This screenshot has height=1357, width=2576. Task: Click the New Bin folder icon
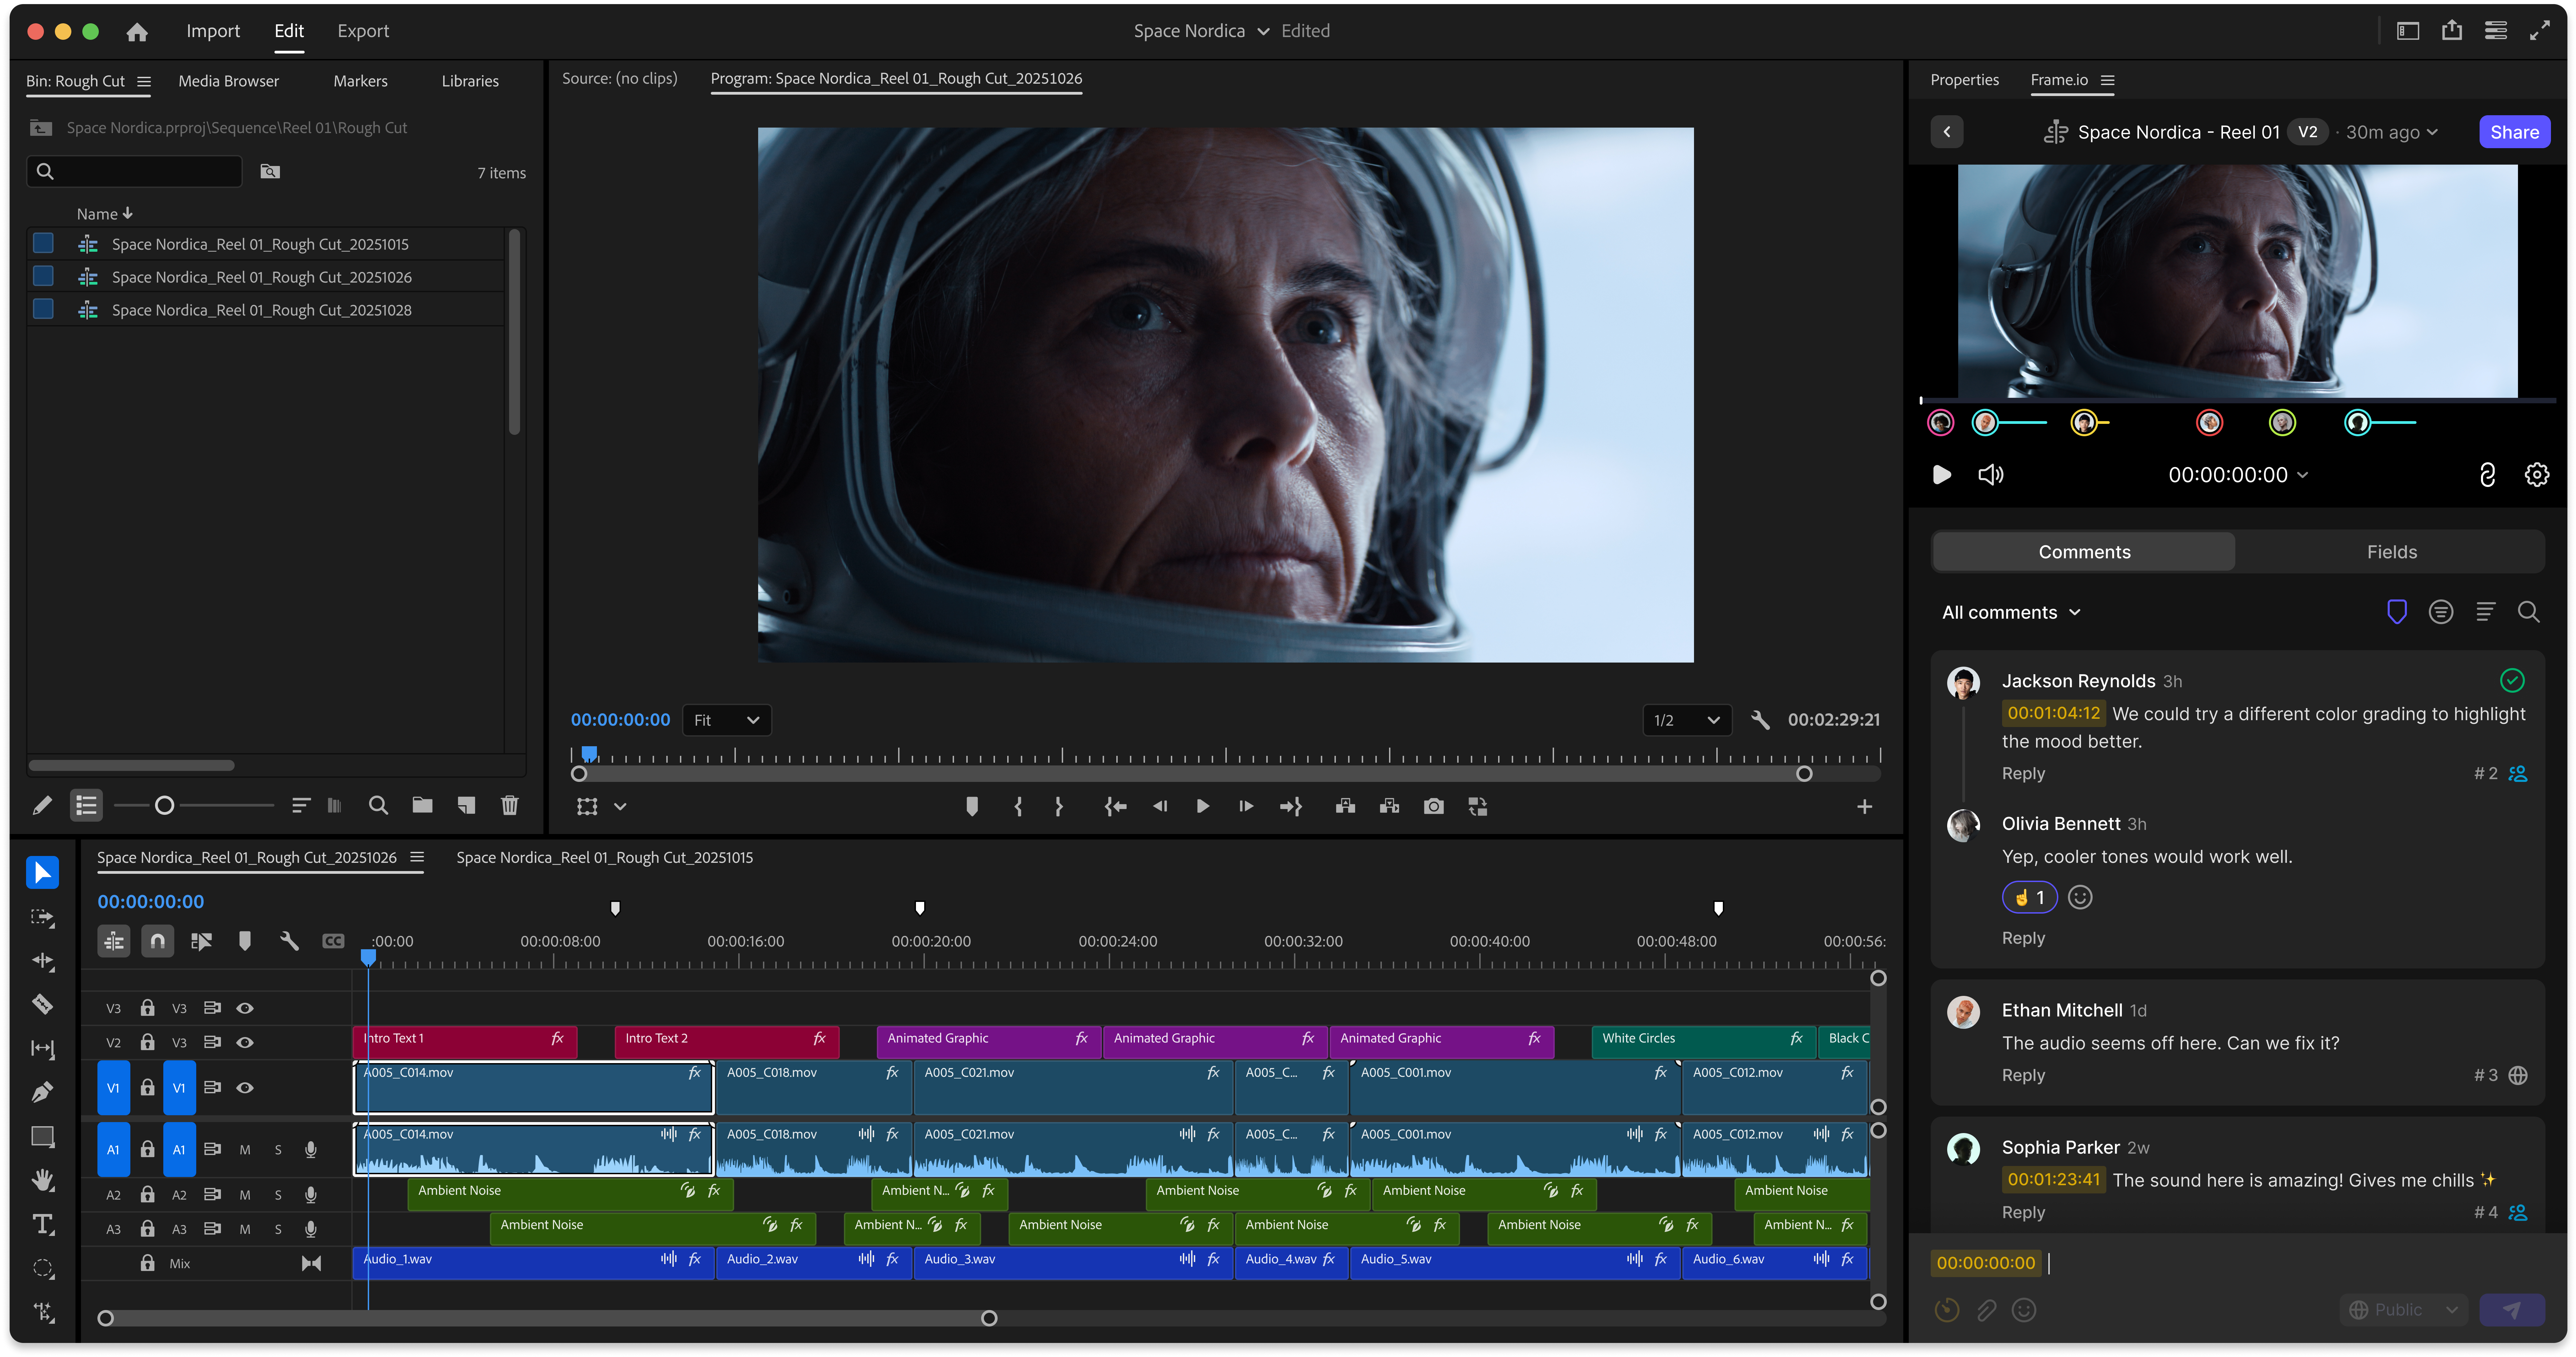pyautogui.click(x=422, y=805)
